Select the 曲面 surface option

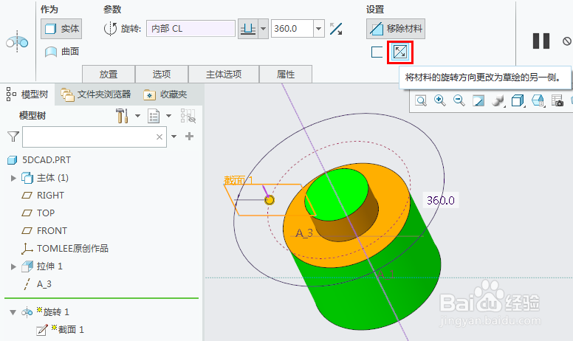62,52
